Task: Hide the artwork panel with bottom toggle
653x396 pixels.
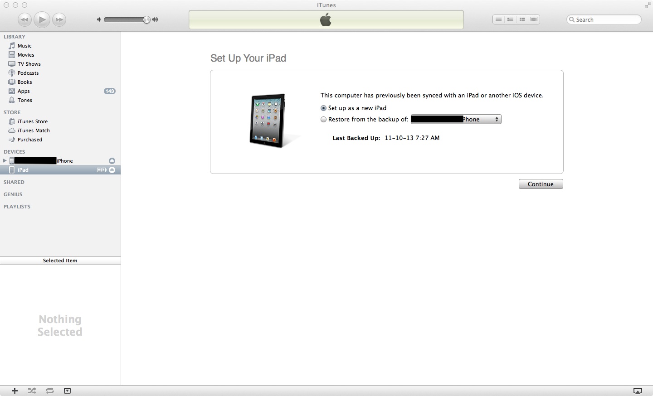Action: pos(67,391)
